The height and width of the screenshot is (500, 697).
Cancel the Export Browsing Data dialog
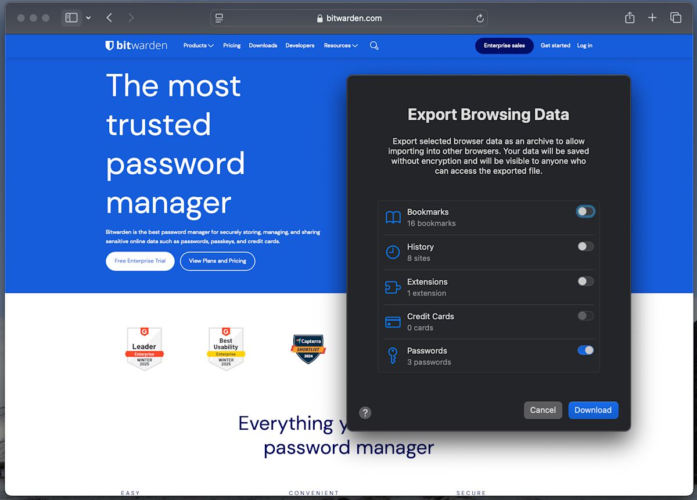[x=543, y=410]
